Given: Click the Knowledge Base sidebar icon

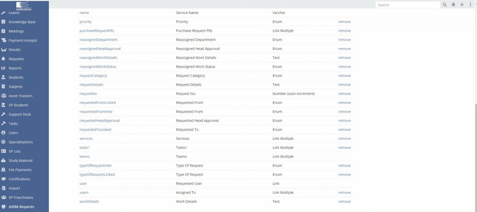Looking at the screenshot, I should (x=4, y=22).
